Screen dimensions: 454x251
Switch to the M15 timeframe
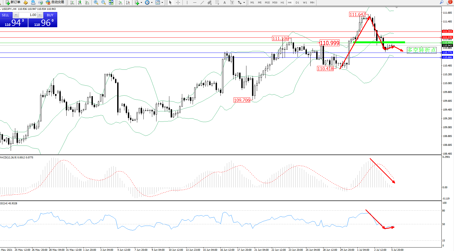(267, 2)
